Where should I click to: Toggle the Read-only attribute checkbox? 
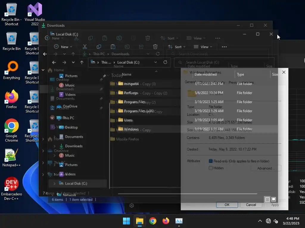211,161
